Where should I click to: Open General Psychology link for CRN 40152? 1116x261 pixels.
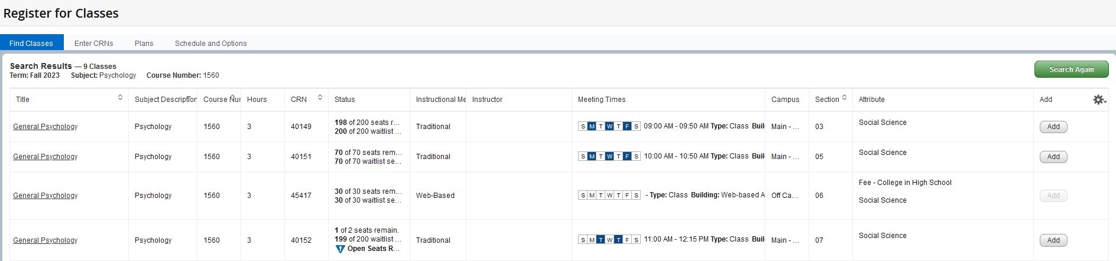point(45,240)
